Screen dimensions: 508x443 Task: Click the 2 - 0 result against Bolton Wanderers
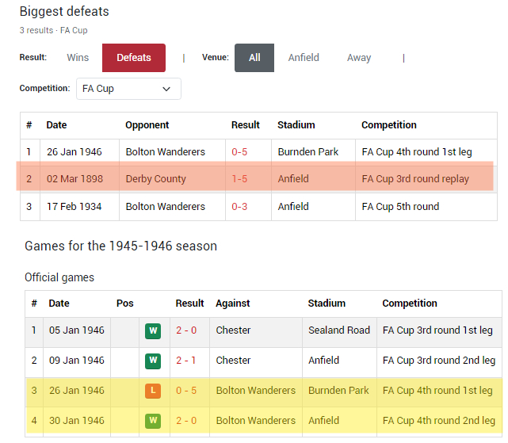point(186,420)
